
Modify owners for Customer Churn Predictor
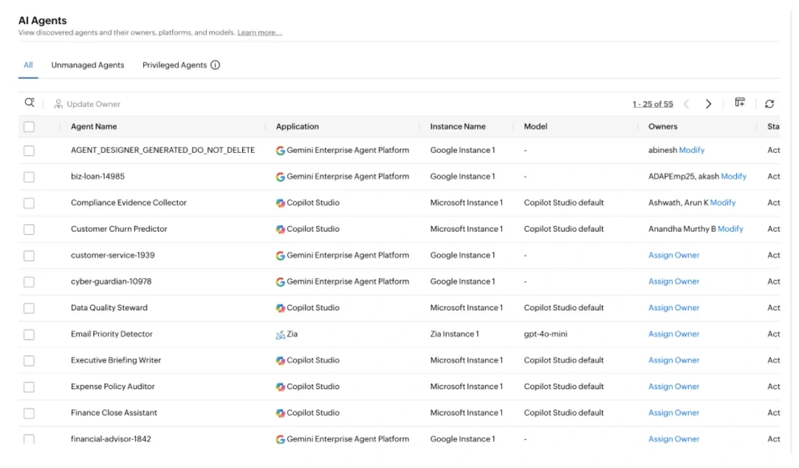pyautogui.click(x=730, y=229)
